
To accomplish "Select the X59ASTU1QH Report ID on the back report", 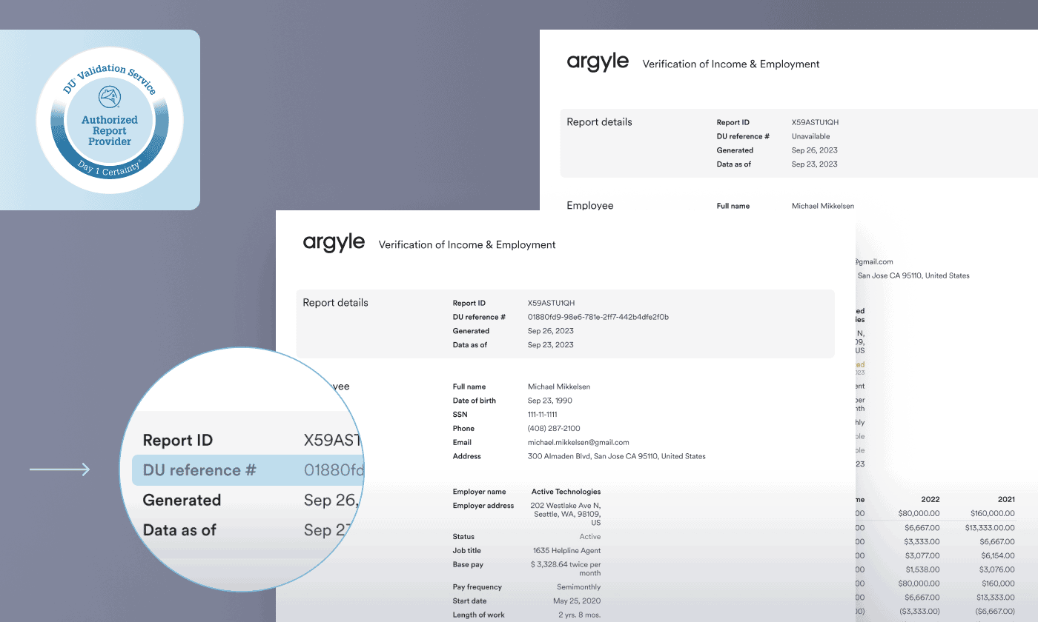I will coord(815,122).
